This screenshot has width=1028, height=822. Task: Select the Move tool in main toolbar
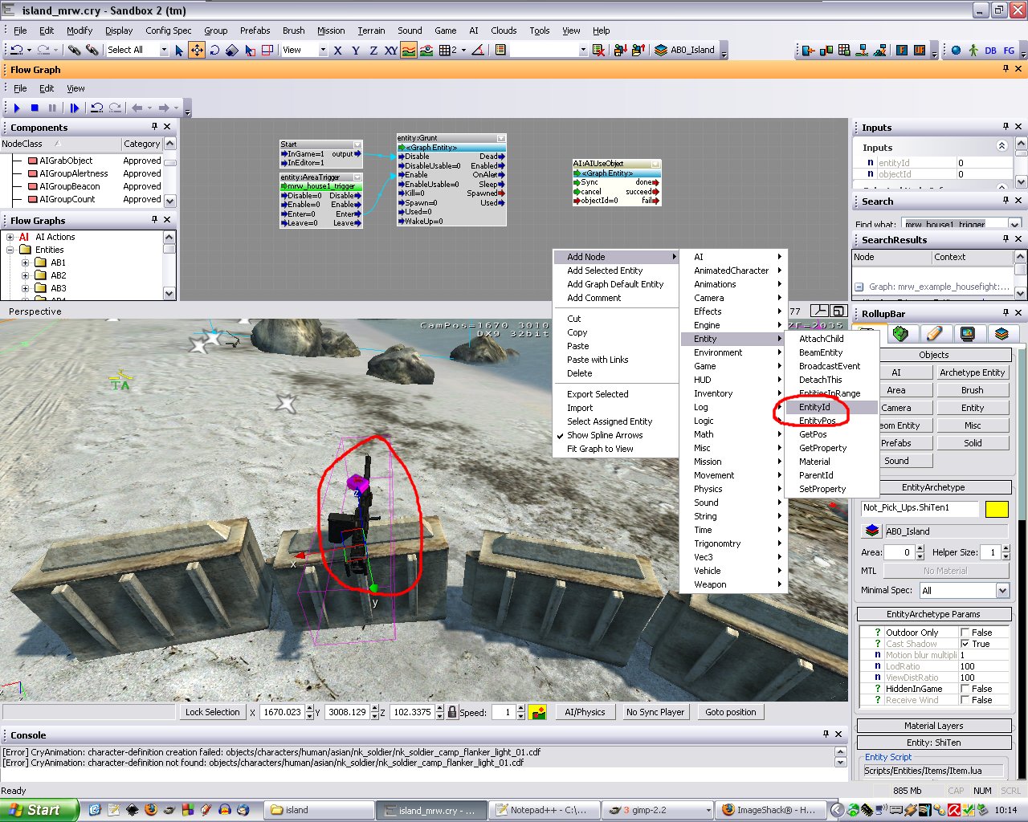coord(196,50)
